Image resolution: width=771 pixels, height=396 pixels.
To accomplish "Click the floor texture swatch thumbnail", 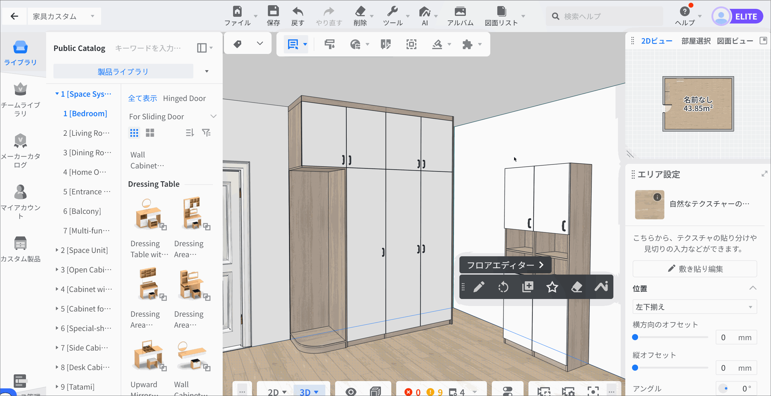I will coord(649,205).
